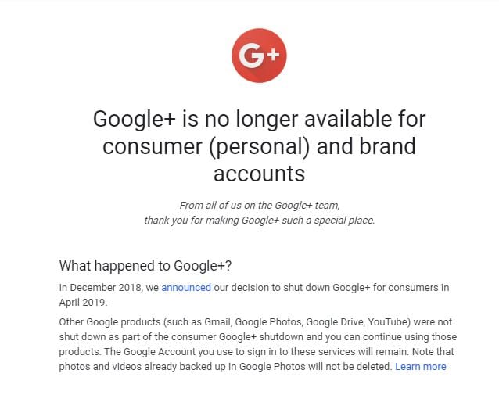Click the "What happened to Google+?" heading

pyautogui.click(x=145, y=266)
